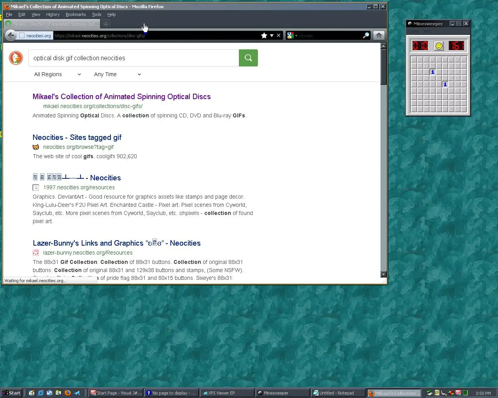Click the last quick launch icon before Visual J#
498x398 pixels.
click(77, 393)
